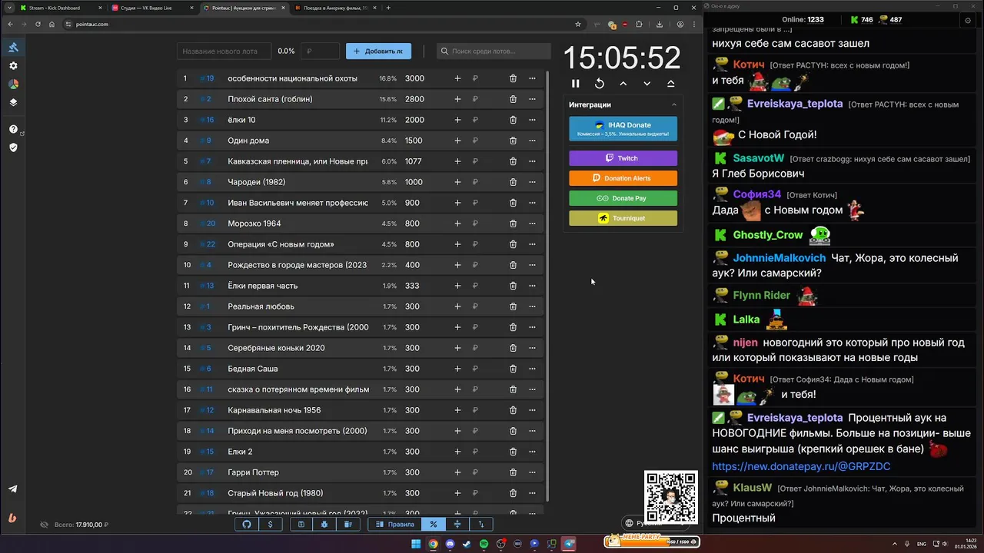This screenshot has width=984, height=553.
Task: Click the ruble amount field of 'Один дома'
Action: point(484,141)
